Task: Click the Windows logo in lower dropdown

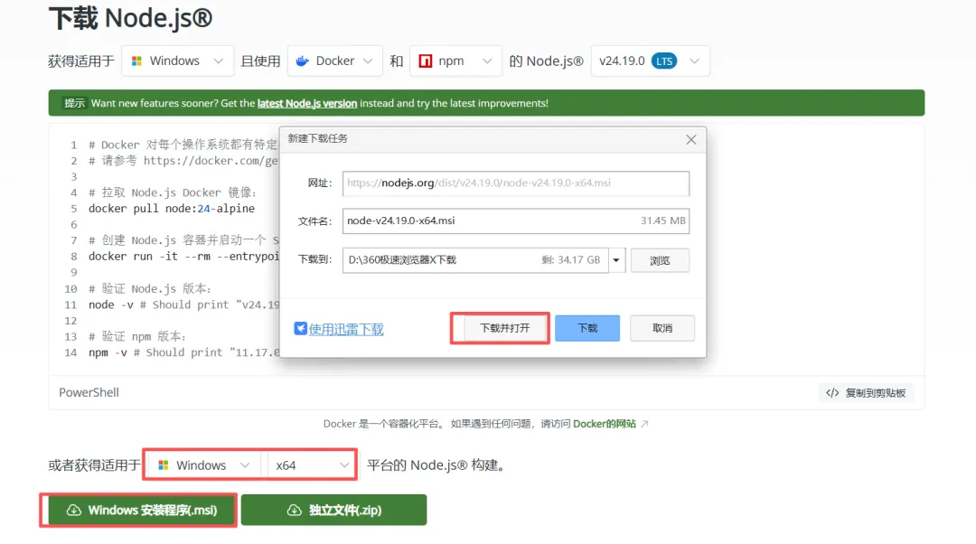Action: [163, 465]
